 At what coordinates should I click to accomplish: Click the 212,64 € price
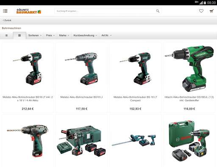pos(28,109)
